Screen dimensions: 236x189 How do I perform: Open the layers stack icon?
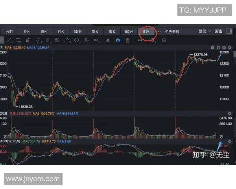click(x=164, y=40)
